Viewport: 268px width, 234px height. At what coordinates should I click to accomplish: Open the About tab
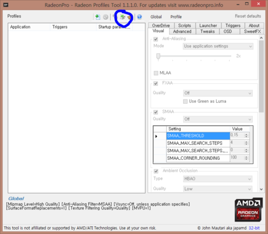click(x=254, y=25)
